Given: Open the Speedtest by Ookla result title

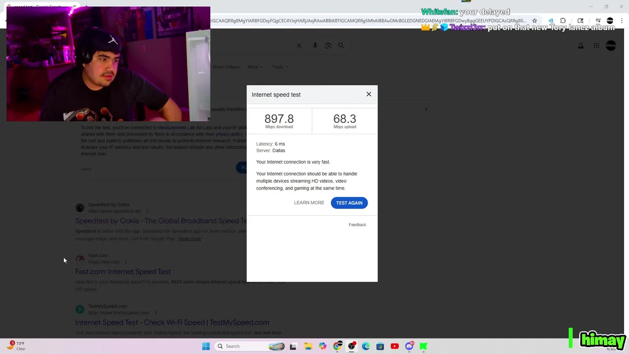Looking at the screenshot, I should click(x=161, y=221).
